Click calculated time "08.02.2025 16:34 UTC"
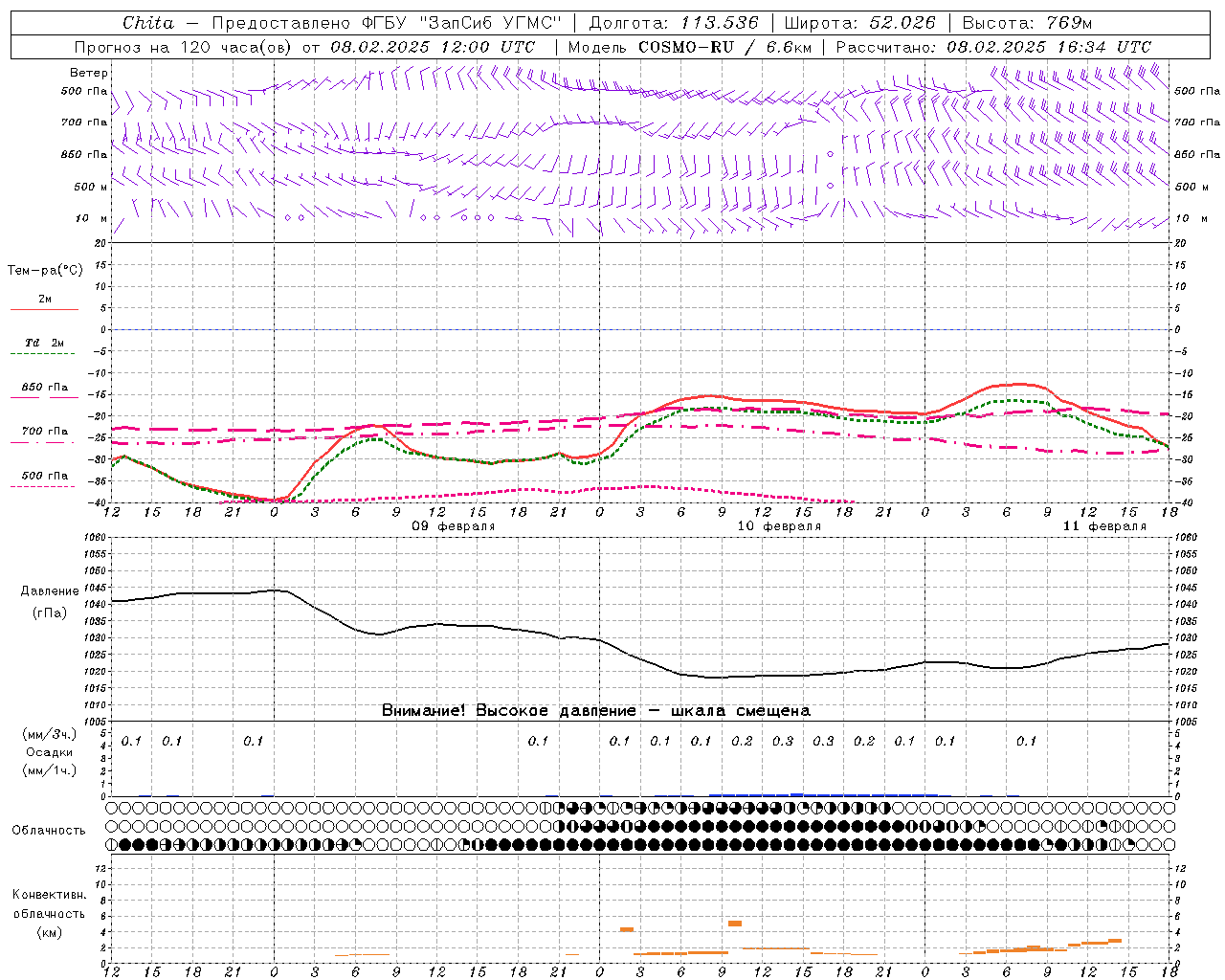Image resolution: width=1225 pixels, height=980 pixels. tap(1049, 47)
